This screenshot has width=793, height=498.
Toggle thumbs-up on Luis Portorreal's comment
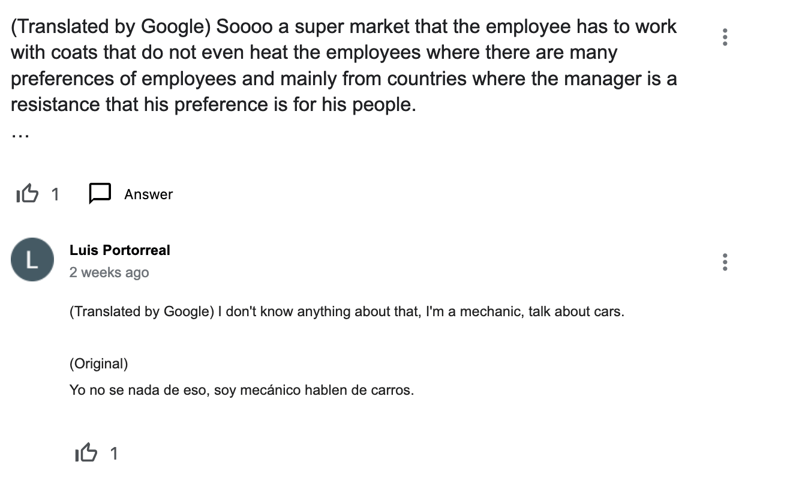point(86,453)
